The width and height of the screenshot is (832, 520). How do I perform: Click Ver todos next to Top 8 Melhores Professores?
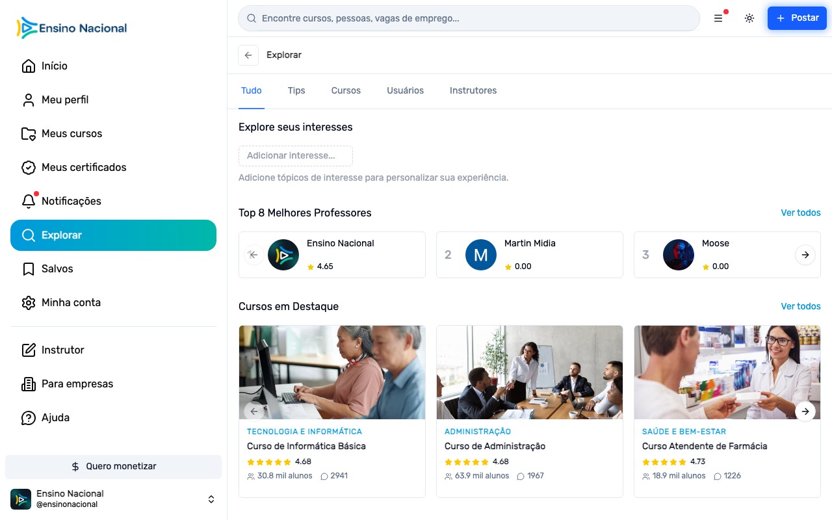tap(801, 213)
